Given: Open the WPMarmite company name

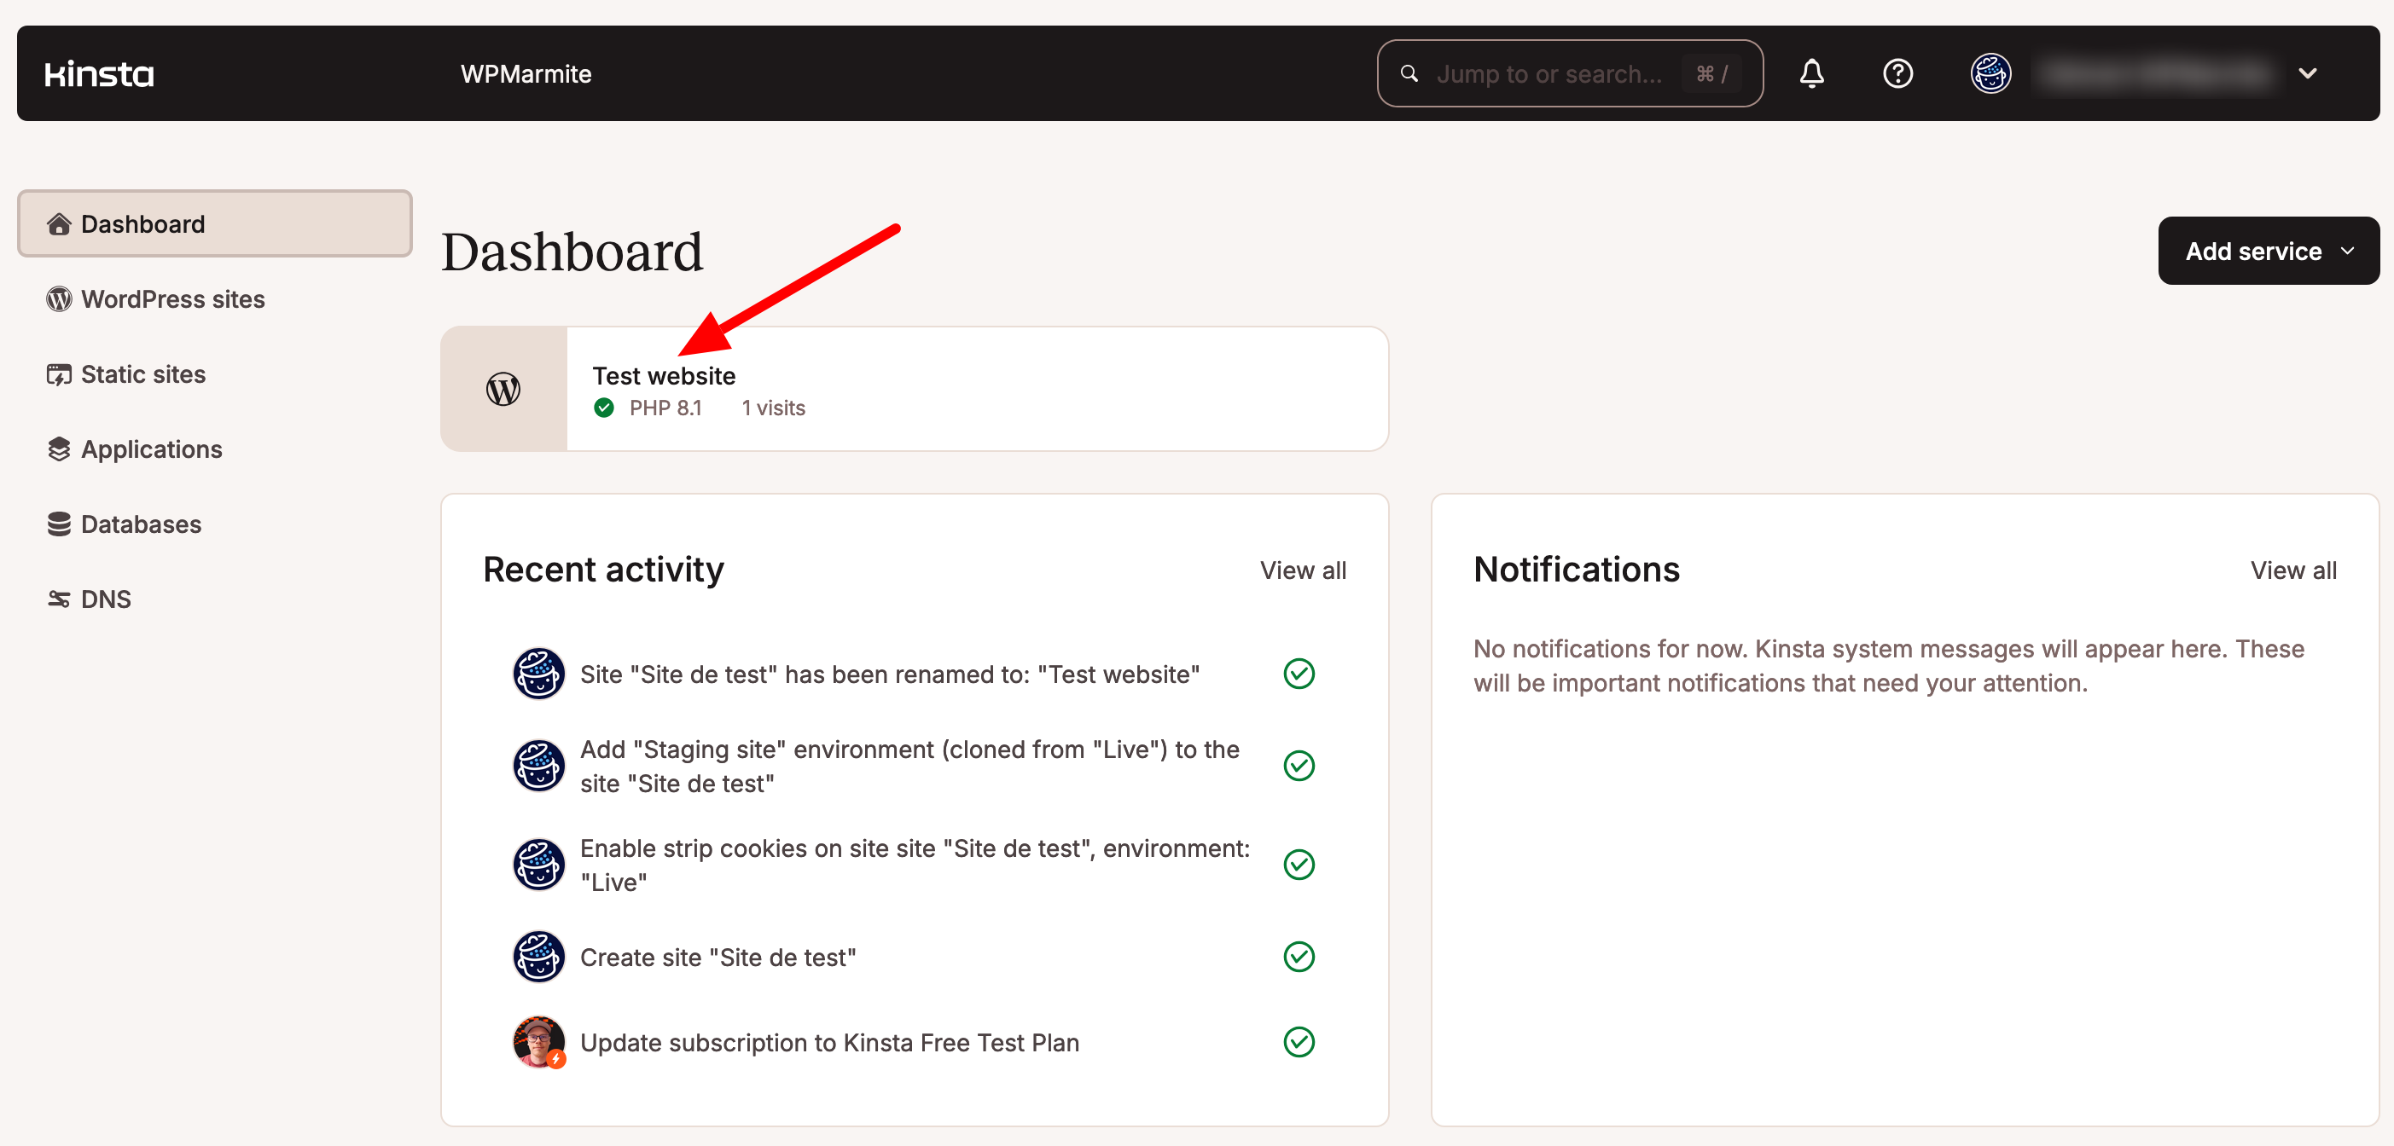Looking at the screenshot, I should tap(526, 73).
